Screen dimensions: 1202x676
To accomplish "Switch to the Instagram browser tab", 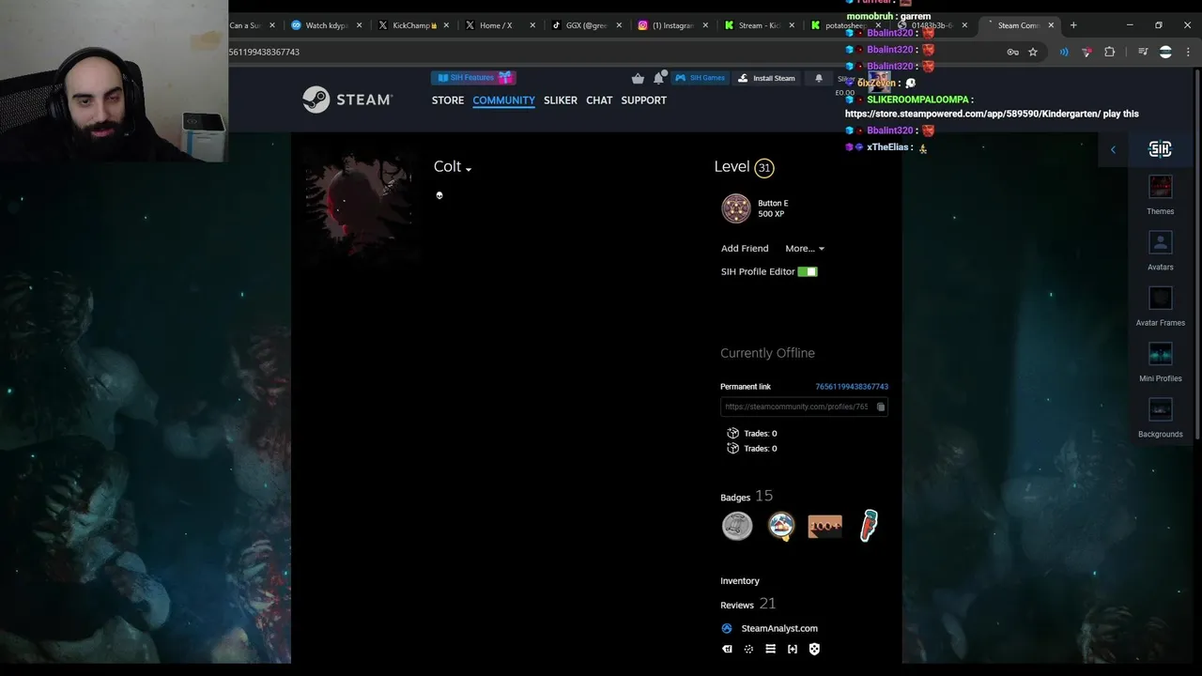I will coord(671,25).
